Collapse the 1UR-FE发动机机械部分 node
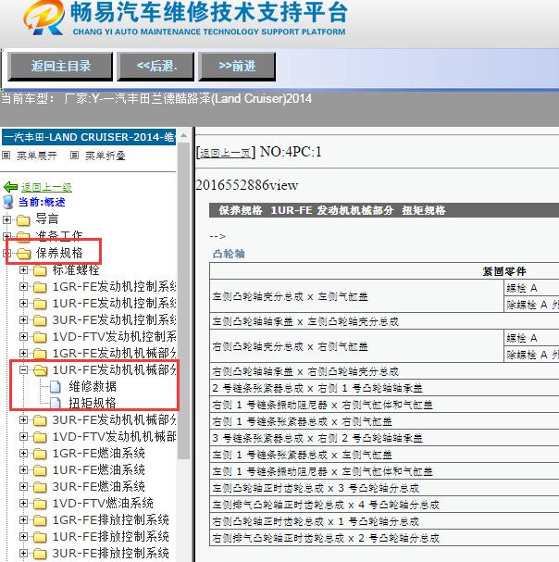This screenshot has height=562, width=559. pos(24,370)
